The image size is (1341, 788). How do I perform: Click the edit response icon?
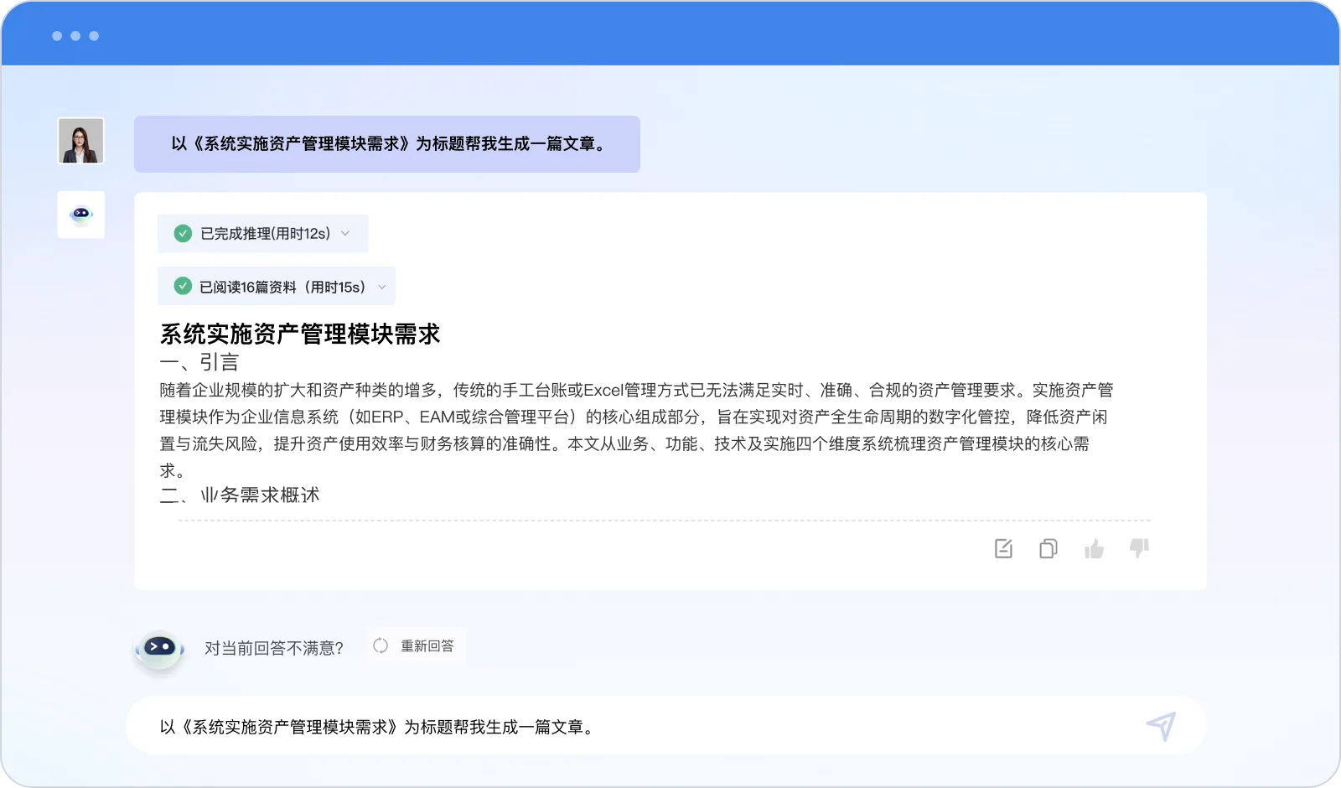pos(1003,548)
